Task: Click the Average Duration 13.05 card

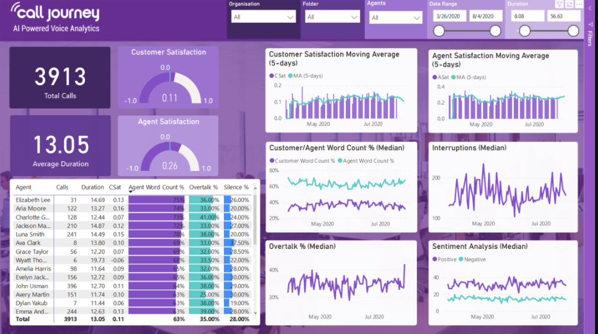Action: click(x=60, y=145)
